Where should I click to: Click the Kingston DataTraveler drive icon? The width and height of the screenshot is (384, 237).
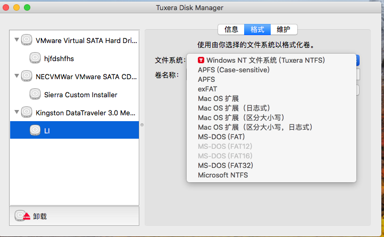(x=27, y=112)
